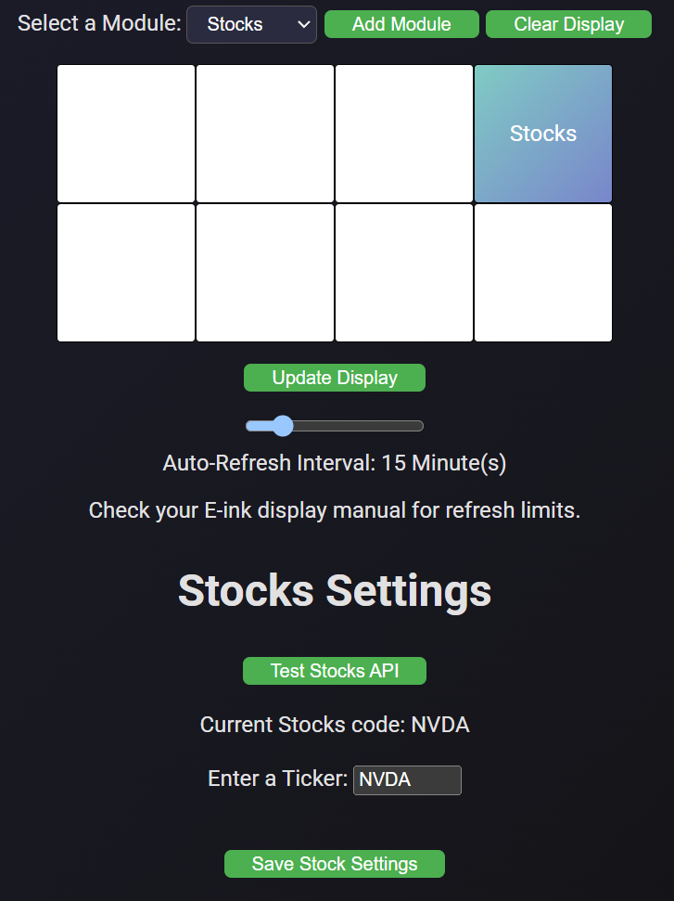Viewport: 674px width, 901px height.
Task: Run the Test Stocks API button
Action: pyautogui.click(x=335, y=671)
